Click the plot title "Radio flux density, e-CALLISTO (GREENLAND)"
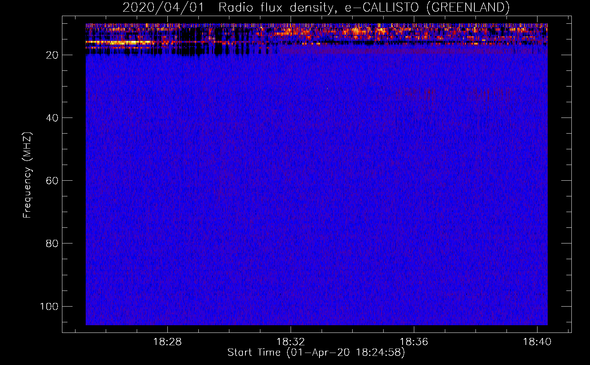Image resolution: width=590 pixels, height=365 pixels. point(364,8)
